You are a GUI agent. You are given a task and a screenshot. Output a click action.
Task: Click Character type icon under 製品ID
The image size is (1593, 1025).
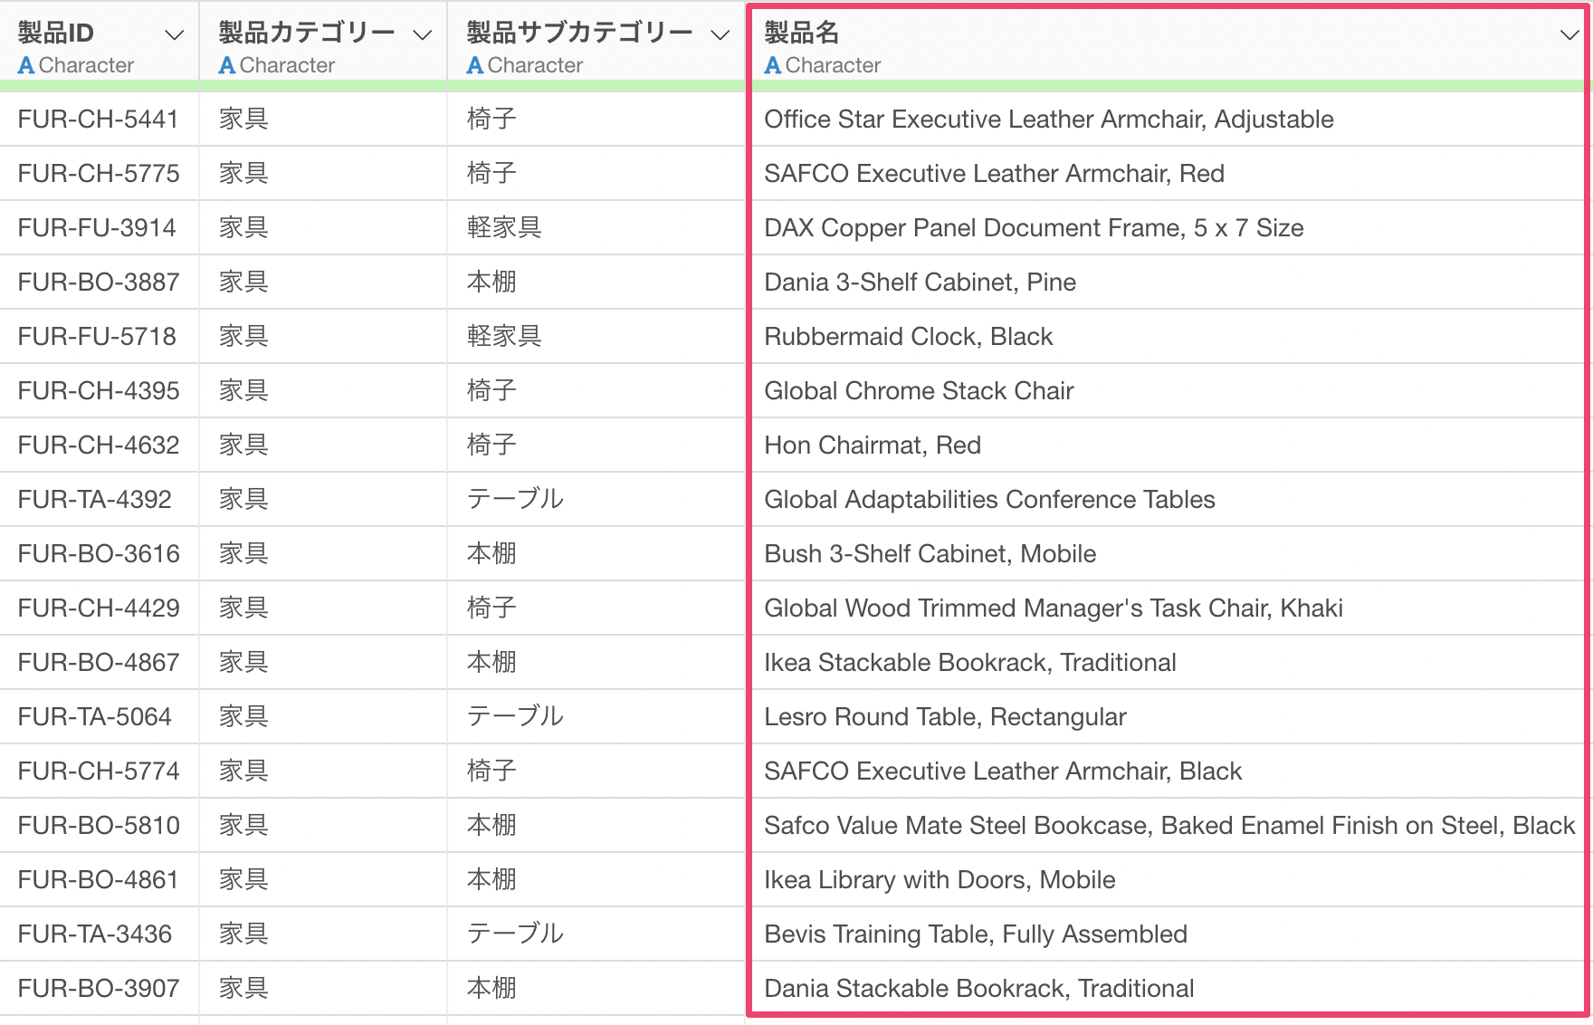(26, 66)
